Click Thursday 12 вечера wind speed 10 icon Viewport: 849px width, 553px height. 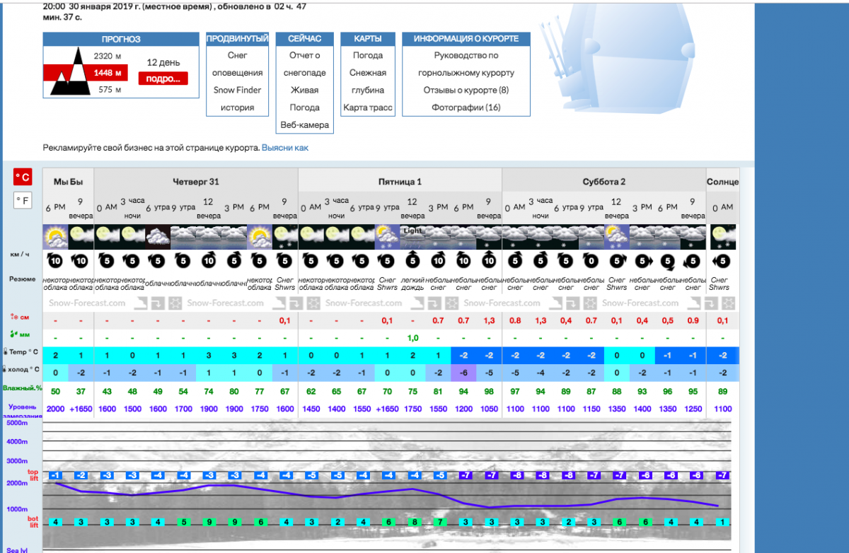[209, 261]
